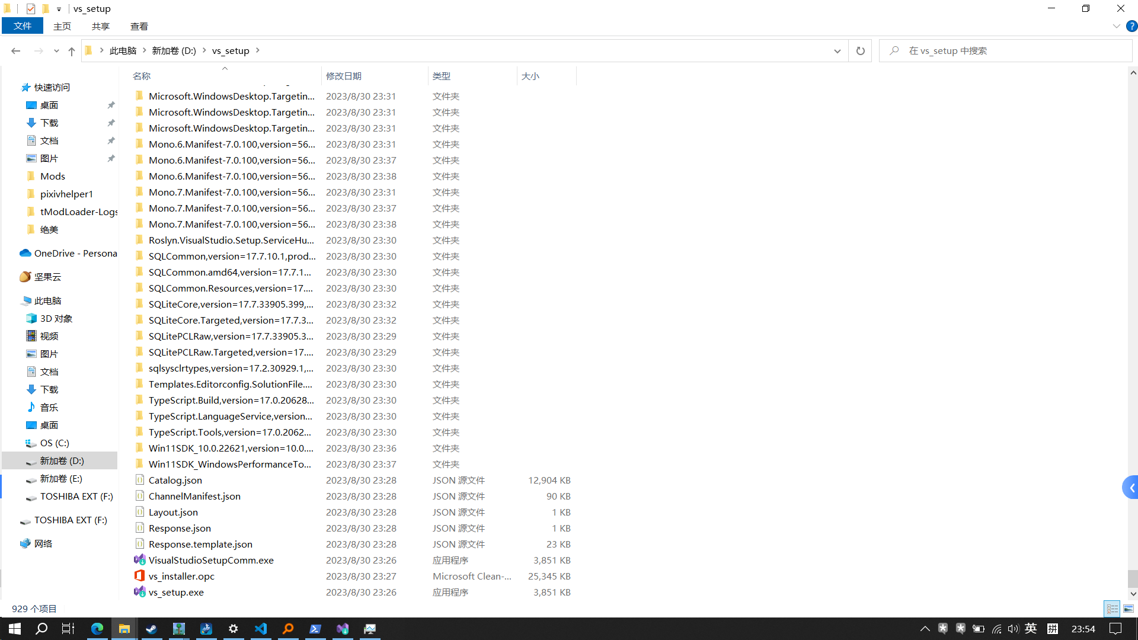The width and height of the screenshot is (1138, 640).
Task: Switch to the 查看 ribbon tab
Action: pos(139,26)
